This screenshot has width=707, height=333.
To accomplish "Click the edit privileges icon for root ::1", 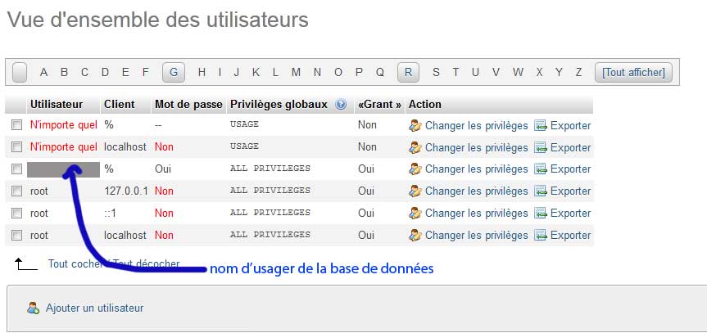I will pyautogui.click(x=415, y=214).
